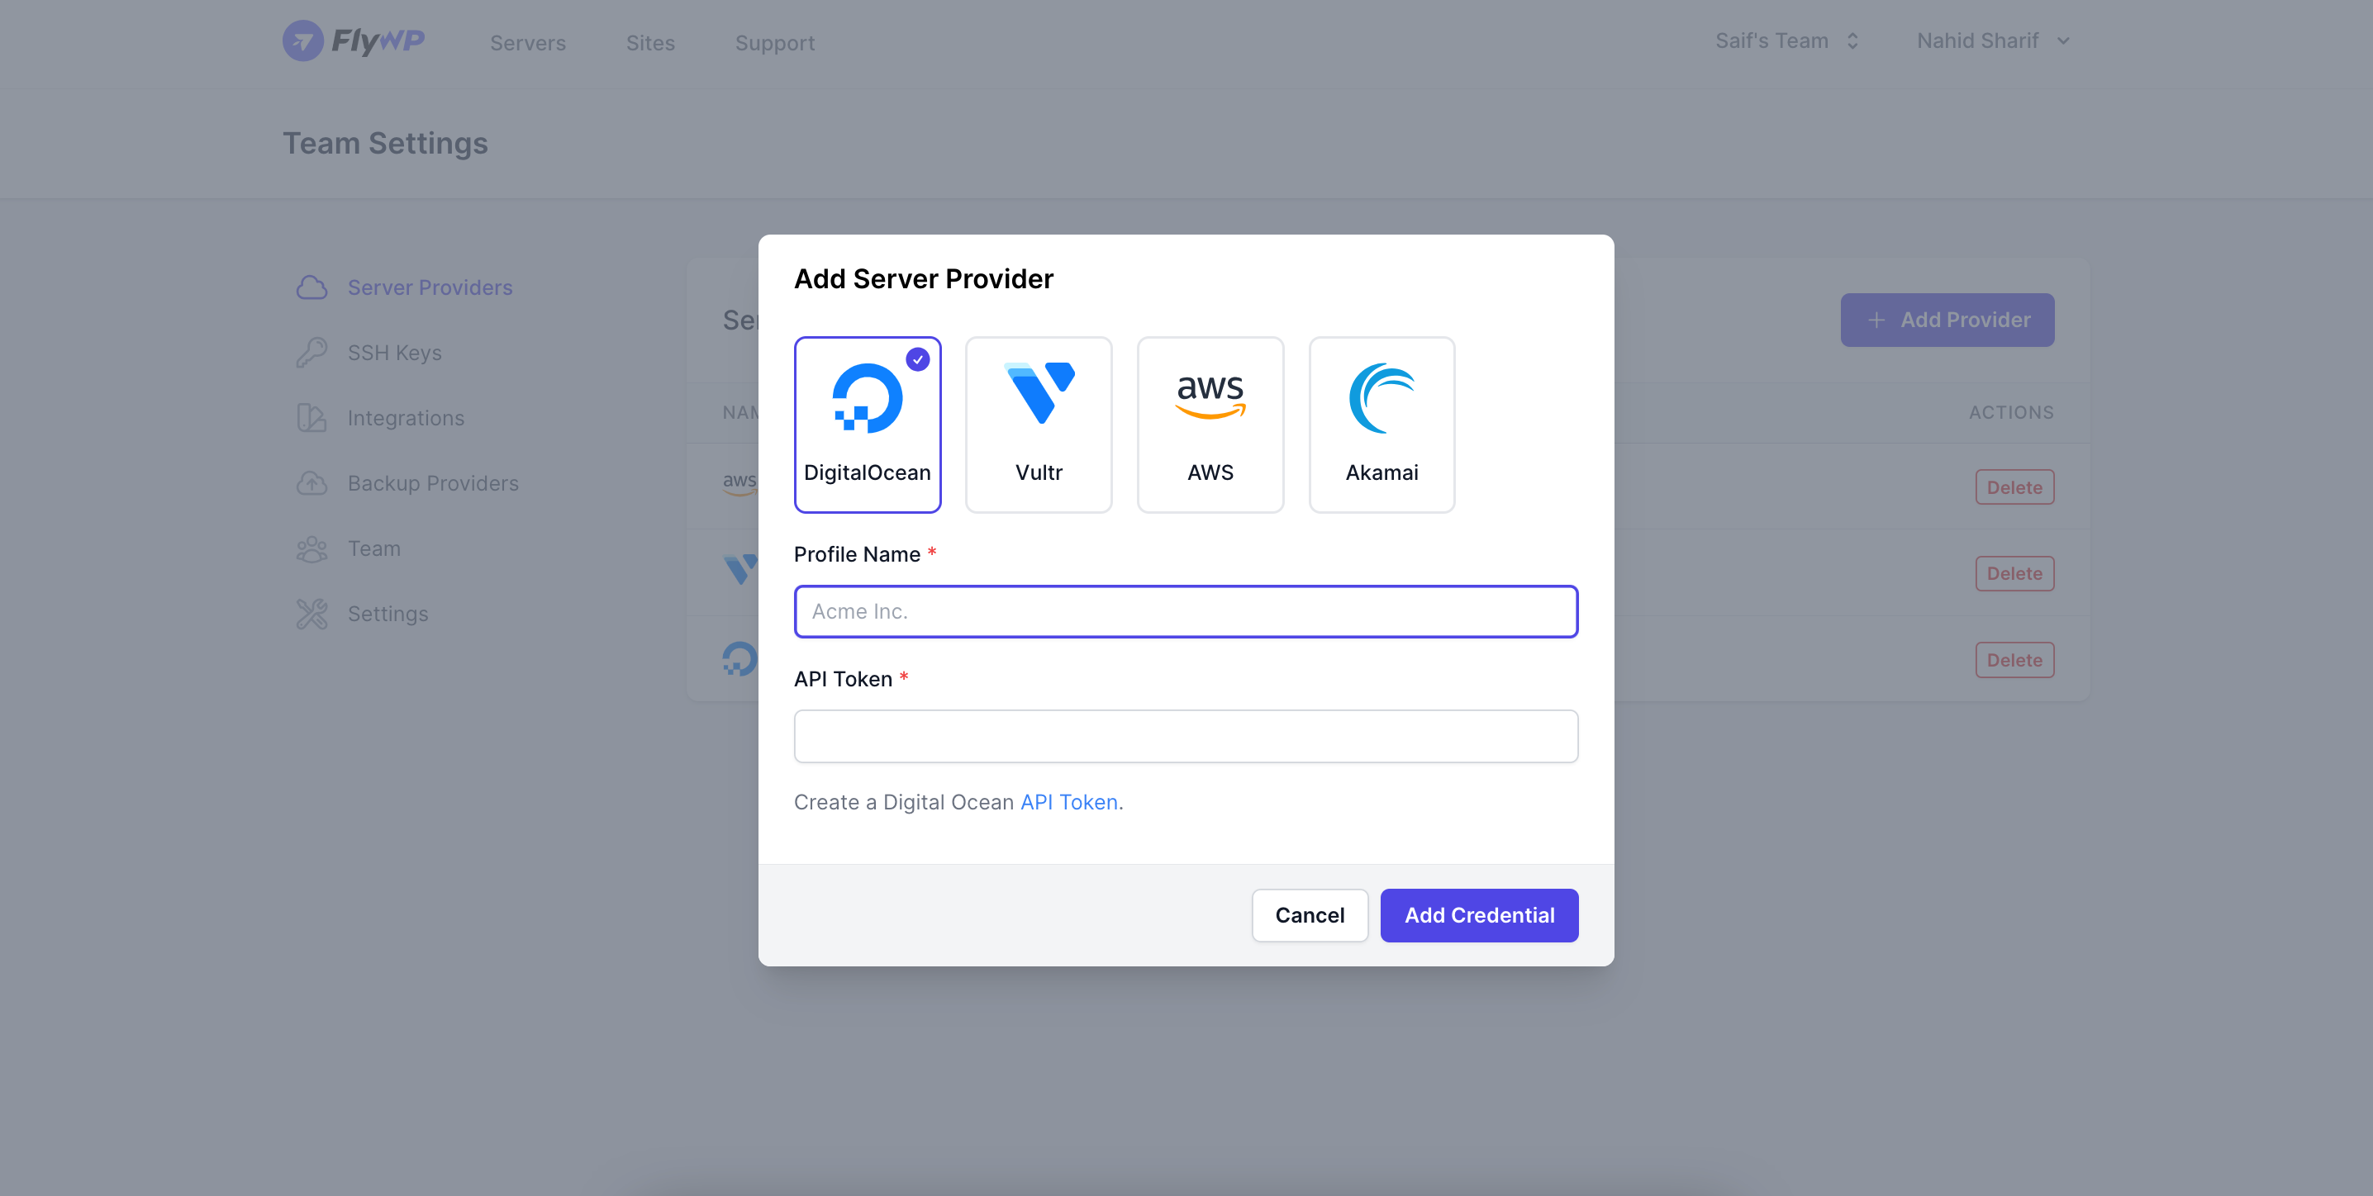Select the AWS server provider
2373x1196 pixels.
click(1210, 424)
